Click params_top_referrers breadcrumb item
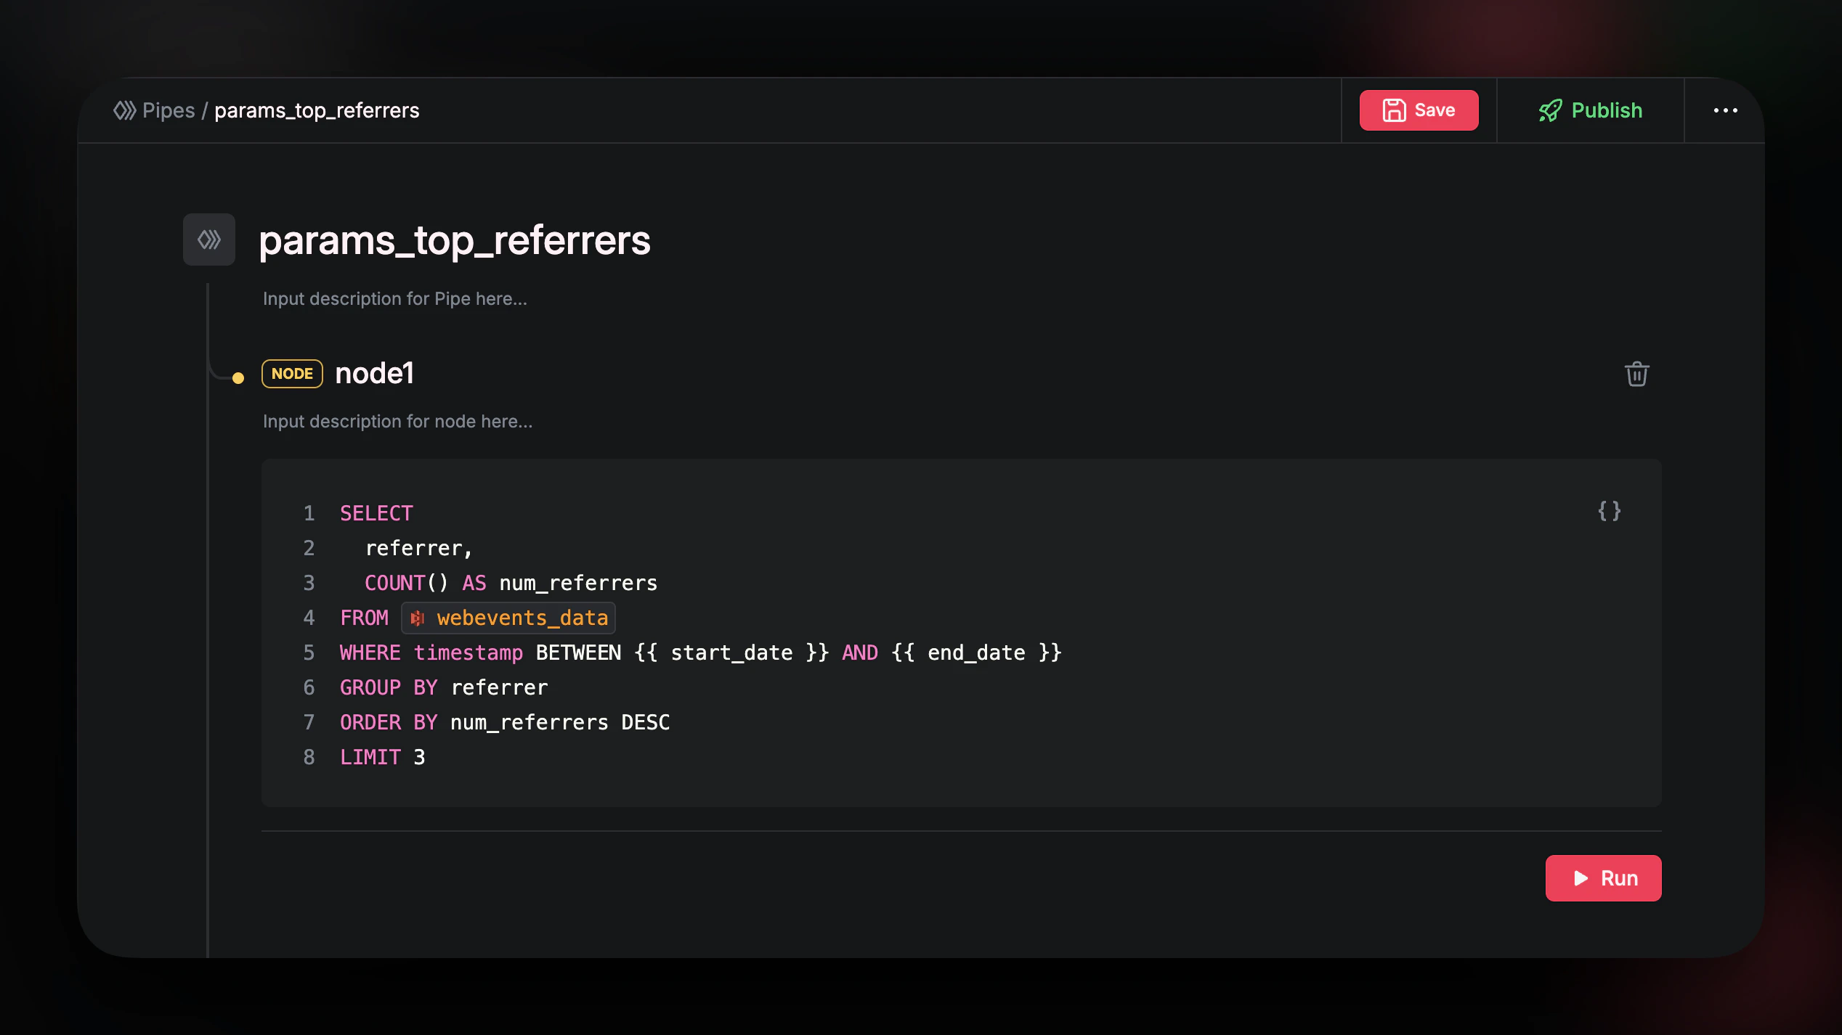 pyautogui.click(x=317, y=110)
